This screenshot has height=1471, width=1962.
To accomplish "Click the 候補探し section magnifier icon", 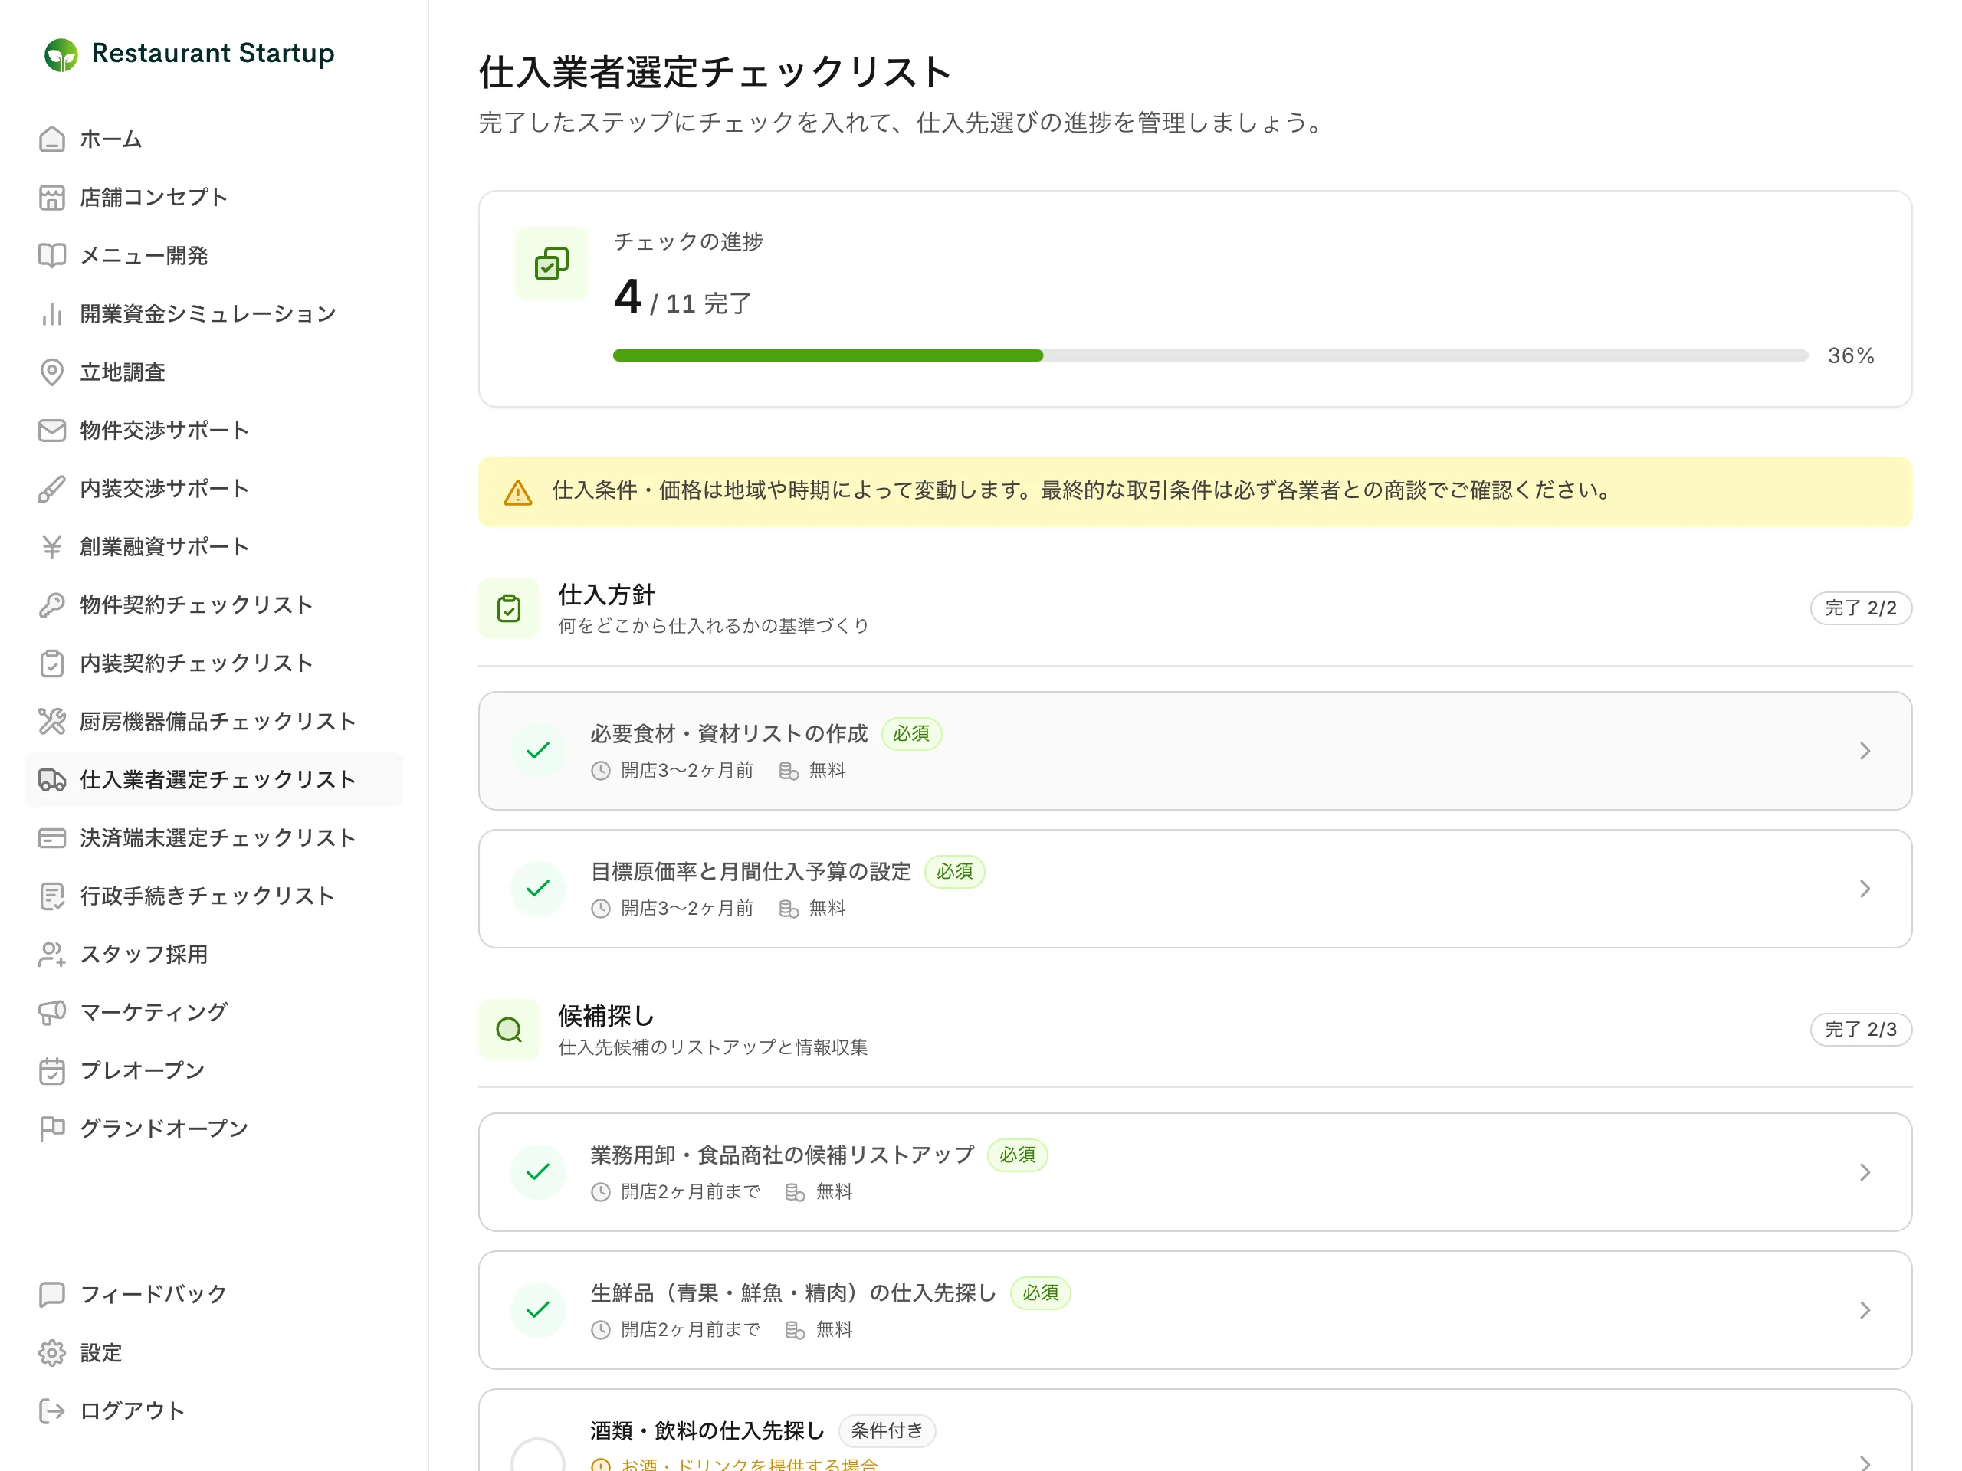I will (x=509, y=1030).
